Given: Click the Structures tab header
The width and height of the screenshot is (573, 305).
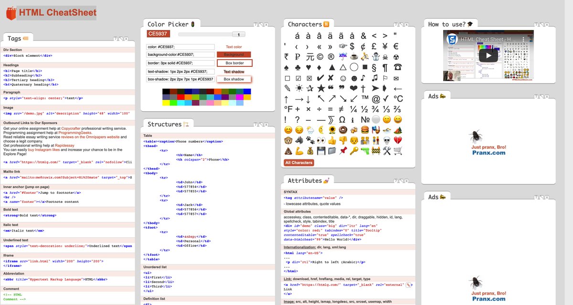Looking at the screenshot, I should (x=168, y=124).
